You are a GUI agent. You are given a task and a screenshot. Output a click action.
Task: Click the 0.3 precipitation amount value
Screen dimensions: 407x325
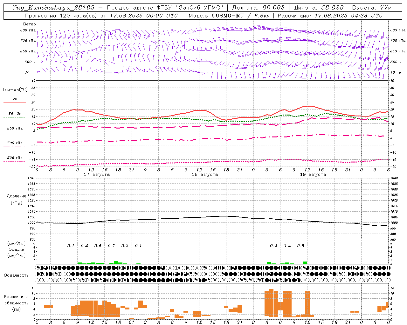pos(125,246)
